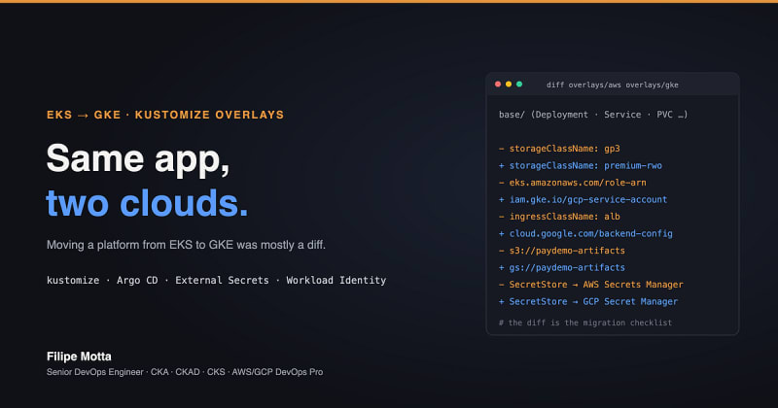Click the red close dot in terminal window
This screenshot has height=408, width=778.
(x=498, y=85)
